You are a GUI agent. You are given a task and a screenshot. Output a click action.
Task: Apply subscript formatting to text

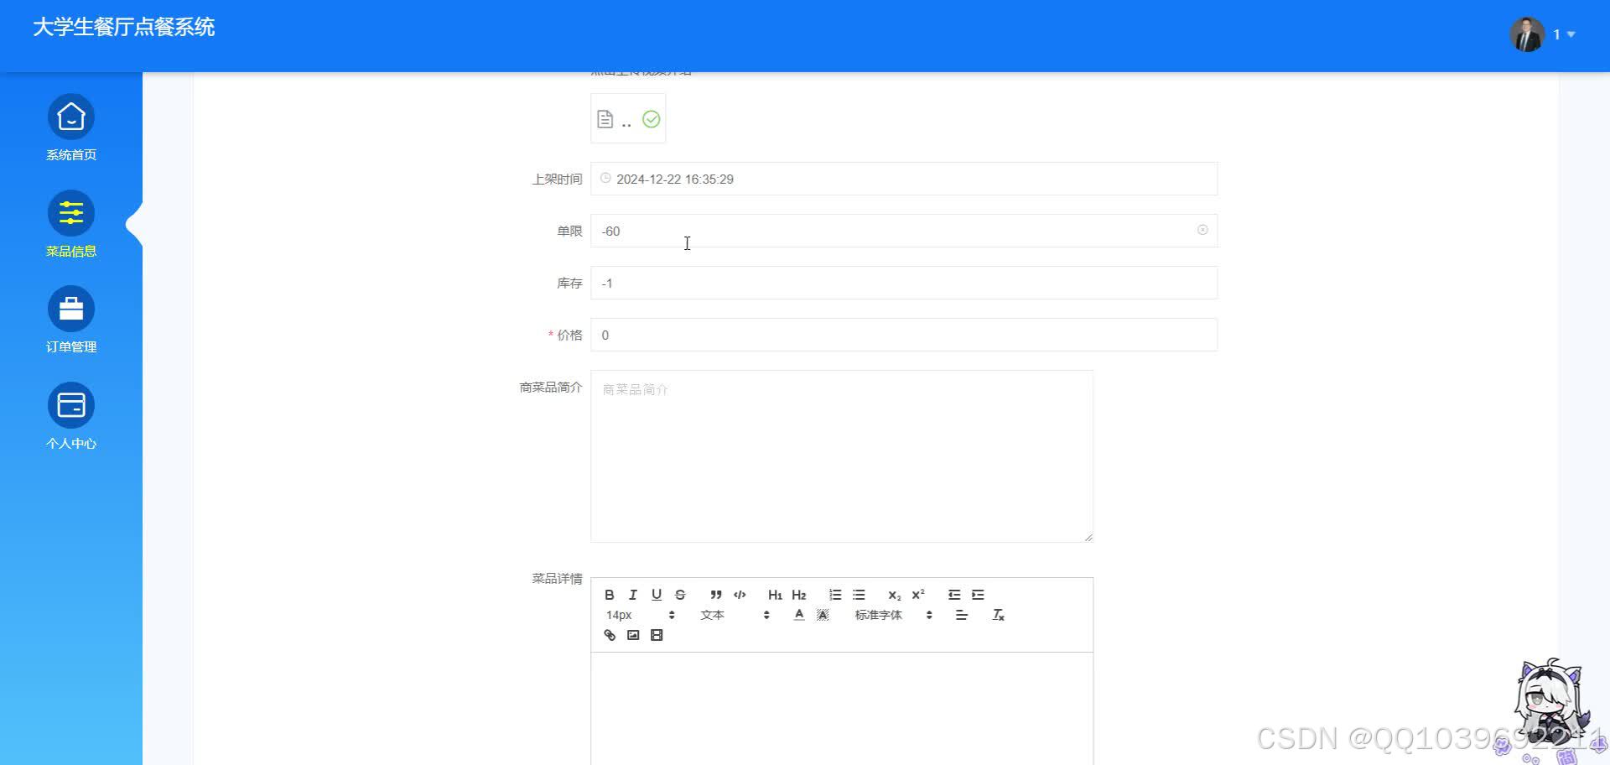[x=893, y=595]
